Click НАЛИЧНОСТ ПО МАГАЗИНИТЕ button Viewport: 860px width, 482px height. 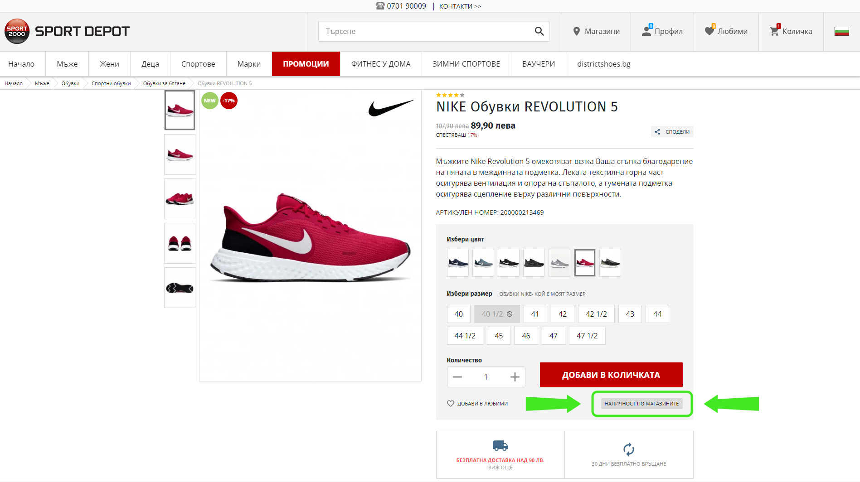point(642,404)
